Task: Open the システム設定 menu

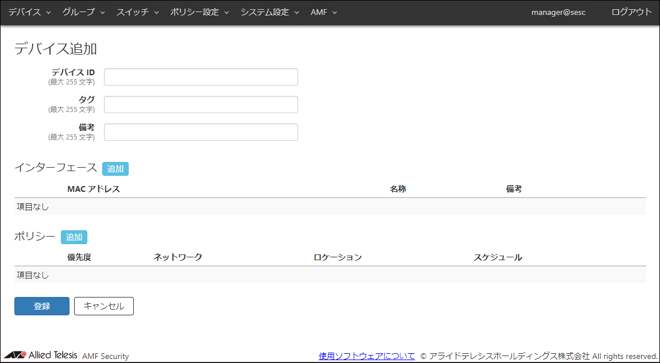Action: point(269,12)
